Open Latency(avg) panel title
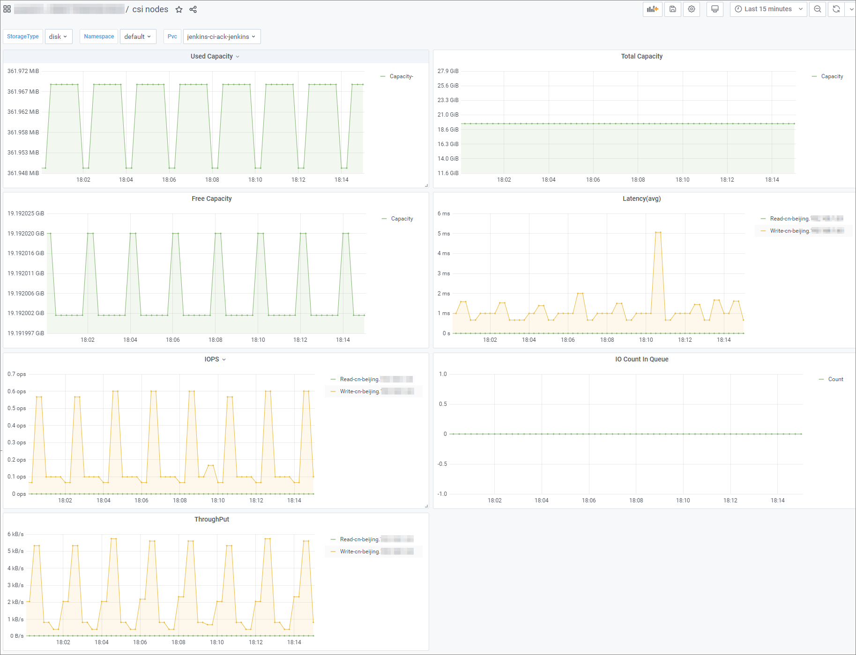Viewport: 856px width, 655px height. pyautogui.click(x=642, y=199)
